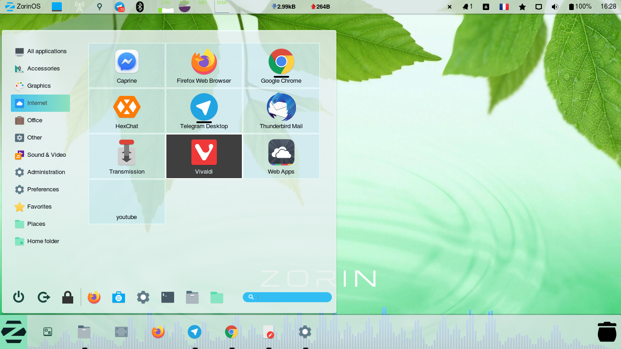Launch Telegram Desktop from menu grid
The width and height of the screenshot is (621, 349).
(x=204, y=111)
